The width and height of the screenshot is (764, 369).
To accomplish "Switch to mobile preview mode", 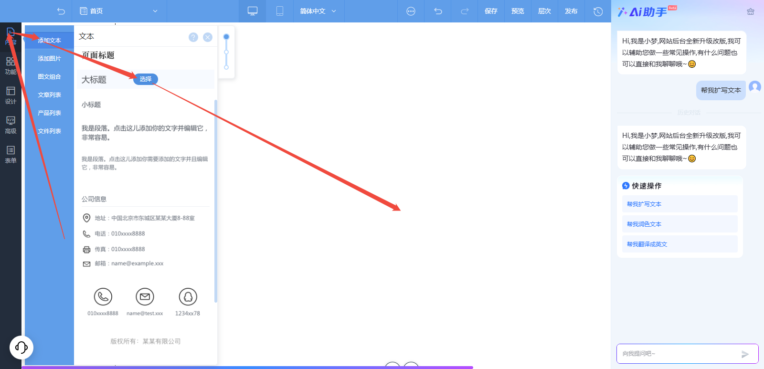I will tap(280, 11).
